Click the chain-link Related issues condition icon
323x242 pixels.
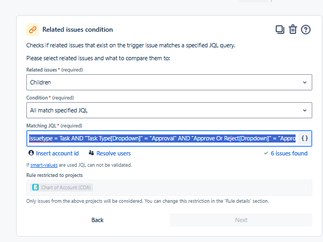[33, 30]
